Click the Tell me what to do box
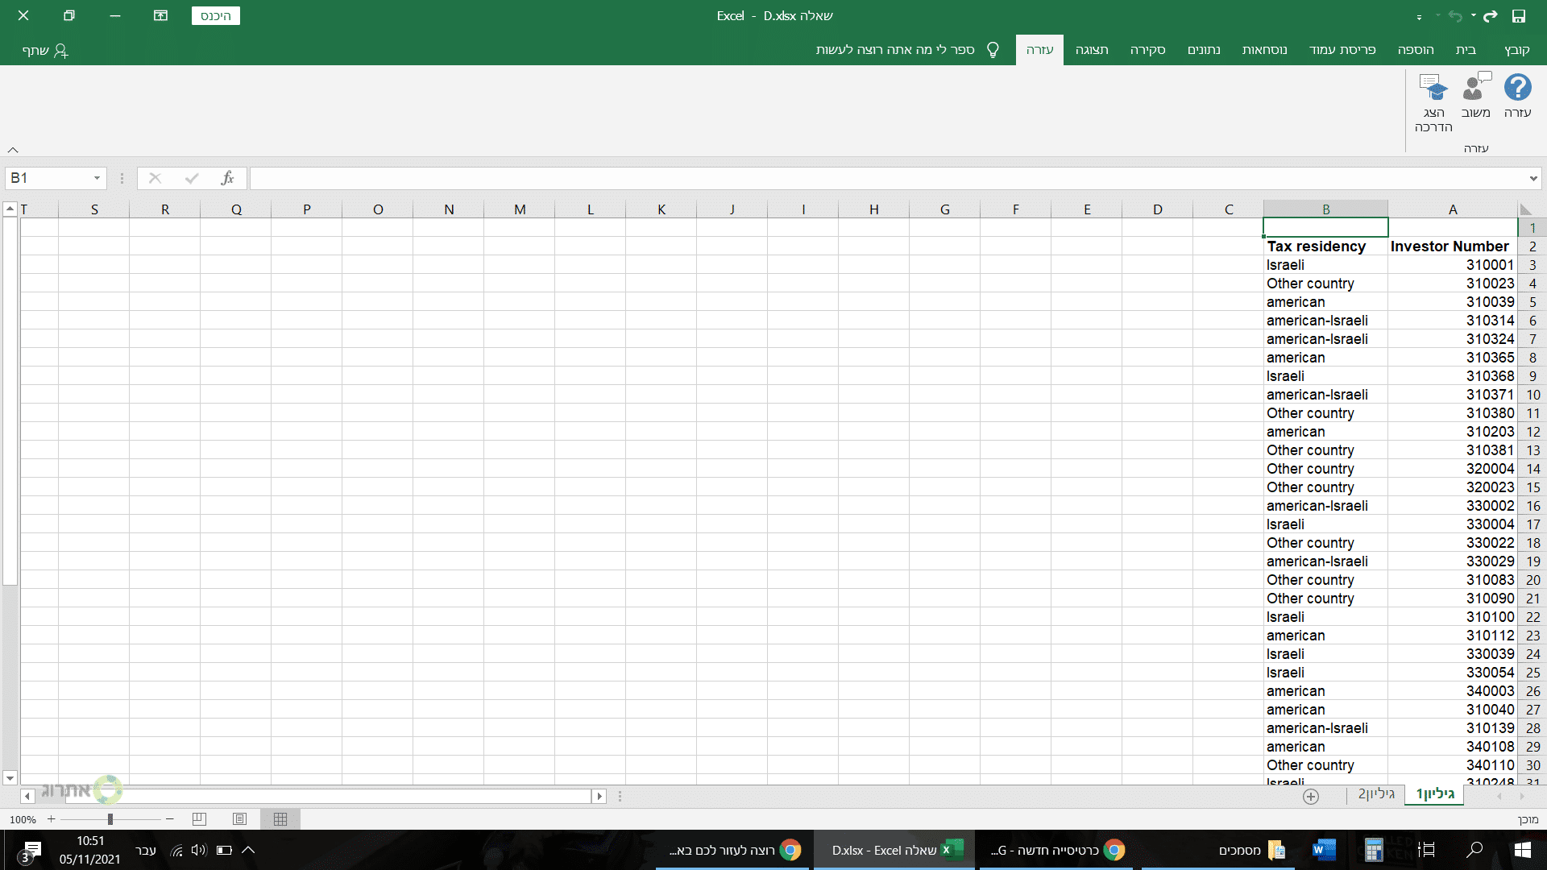This screenshot has height=870, width=1547. point(894,50)
